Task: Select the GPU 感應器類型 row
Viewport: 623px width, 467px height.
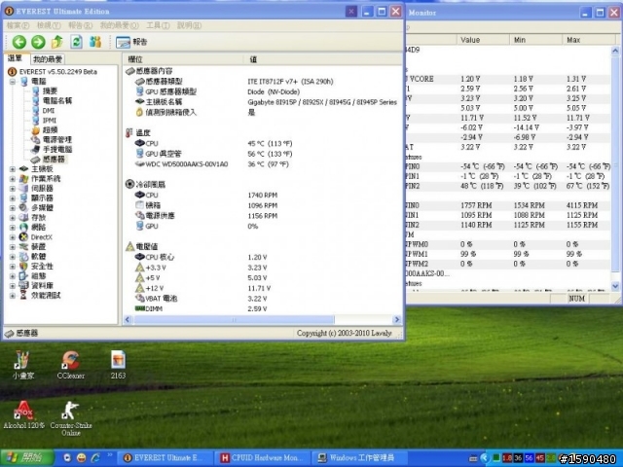Action: [262, 91]
